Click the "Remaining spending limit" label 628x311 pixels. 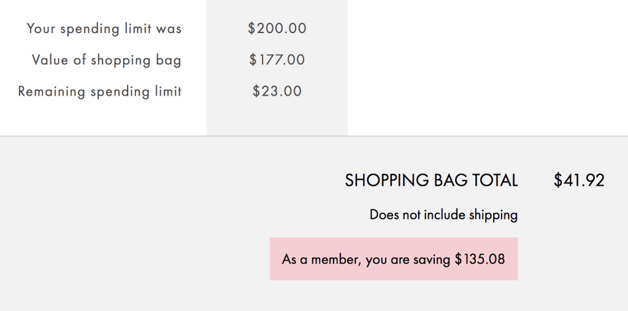[100, 92]
